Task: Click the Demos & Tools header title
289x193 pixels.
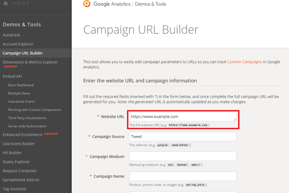Action: (x=151, y=4)
